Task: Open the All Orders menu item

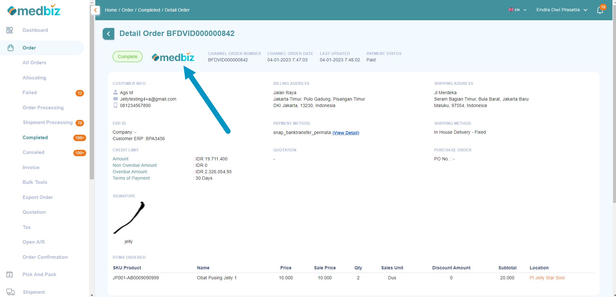Action: 34,62
